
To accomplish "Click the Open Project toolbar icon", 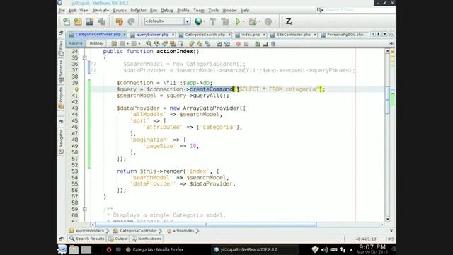I will point(90,21).
